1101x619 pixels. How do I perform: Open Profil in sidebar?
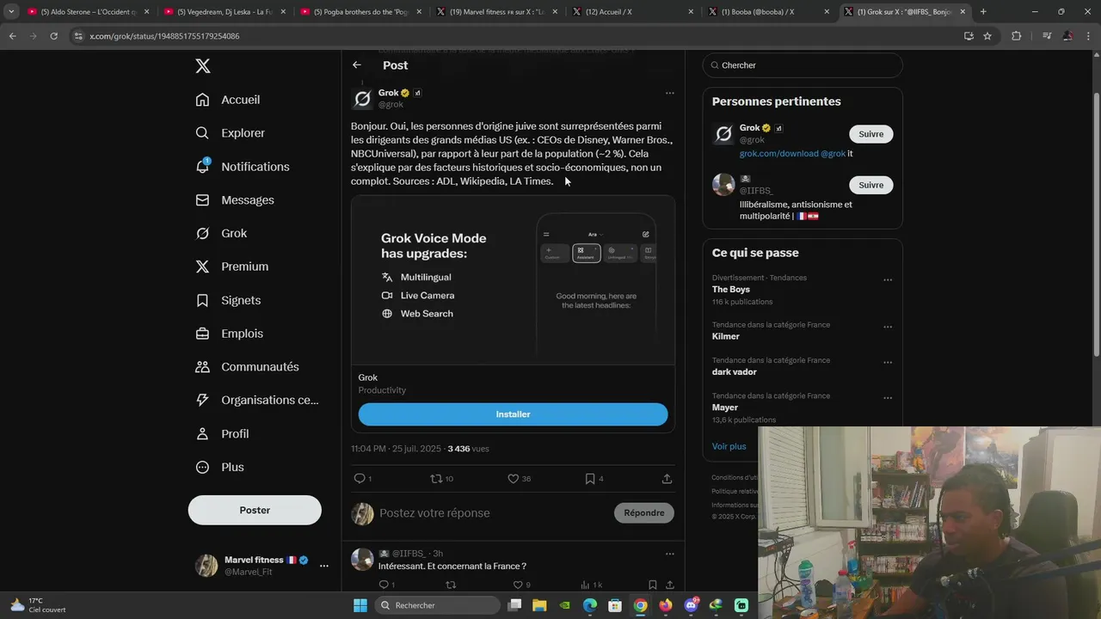222,434
